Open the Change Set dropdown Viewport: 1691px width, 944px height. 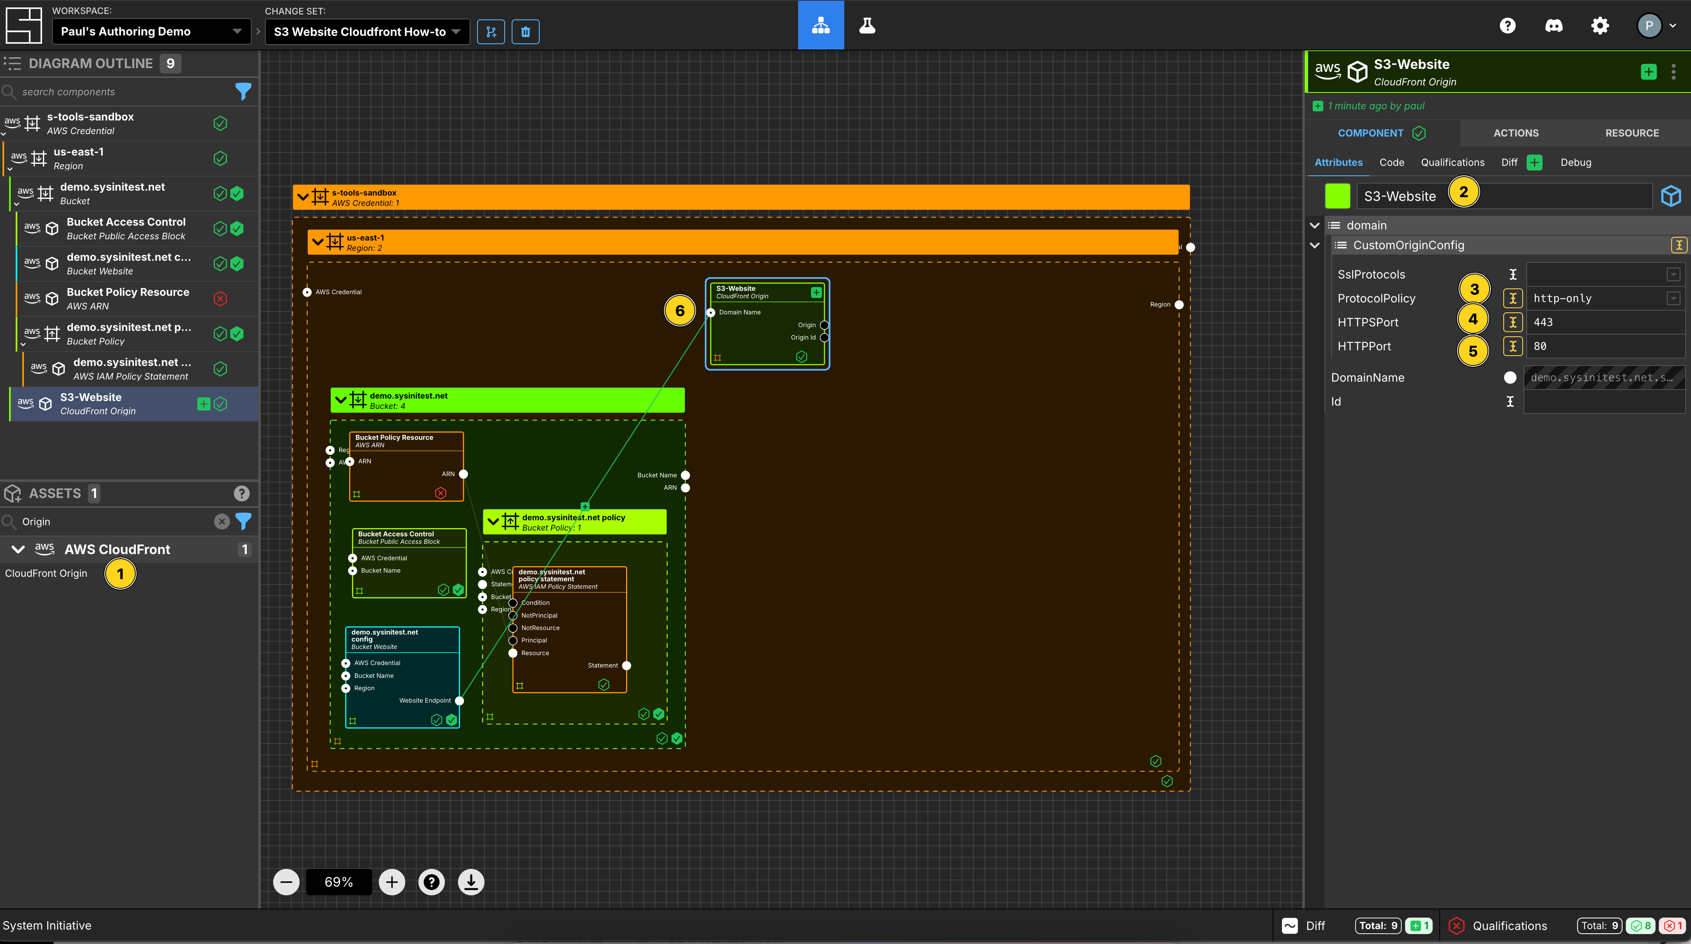tap(367, 31)
